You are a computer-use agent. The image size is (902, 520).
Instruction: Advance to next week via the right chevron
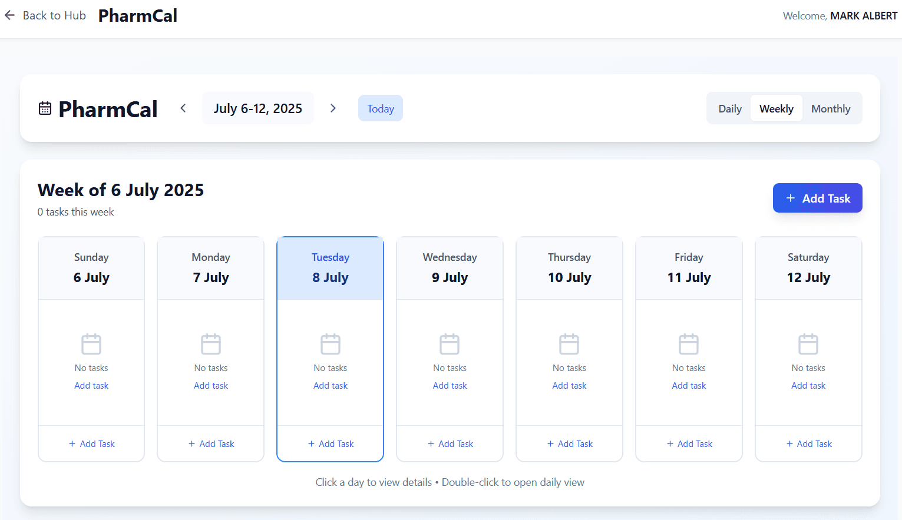click(333, 108)
